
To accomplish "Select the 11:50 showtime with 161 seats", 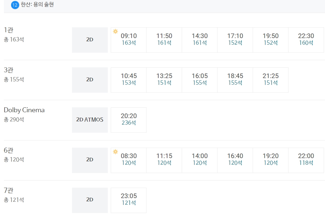I will pyautogui.click(x=164, y=40).
